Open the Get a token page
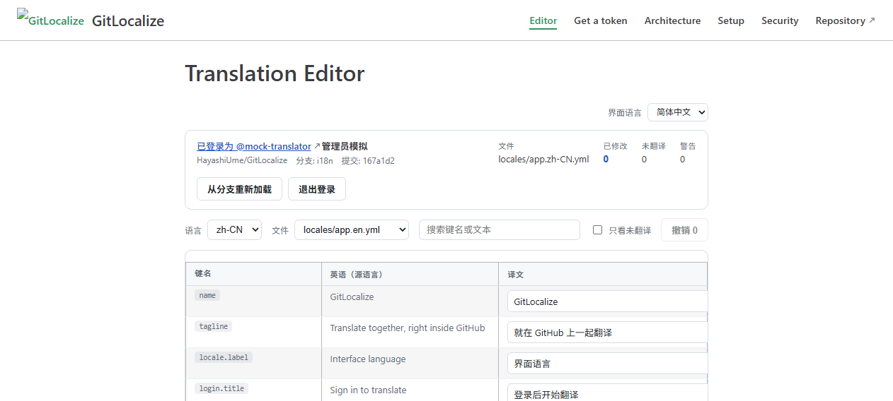Screen dimensions: 893x401 (x=601, y=20)
